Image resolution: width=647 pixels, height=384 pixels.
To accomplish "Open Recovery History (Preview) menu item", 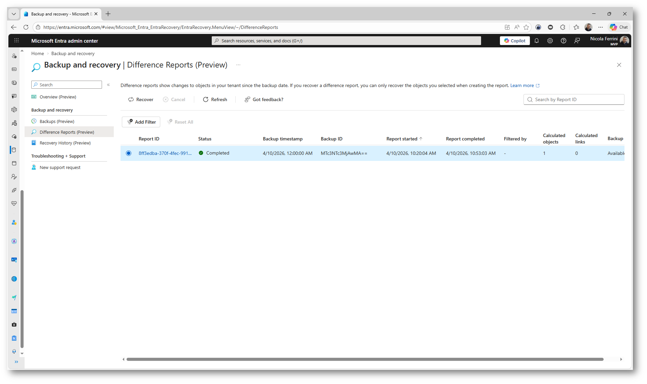I will click(x=65, y=143).
